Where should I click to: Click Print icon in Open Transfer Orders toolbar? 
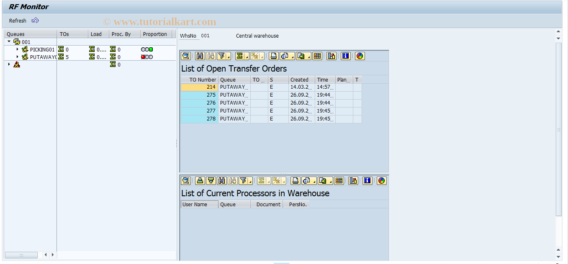coord(273,56)
